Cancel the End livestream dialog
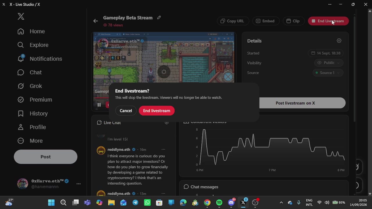 126,111
